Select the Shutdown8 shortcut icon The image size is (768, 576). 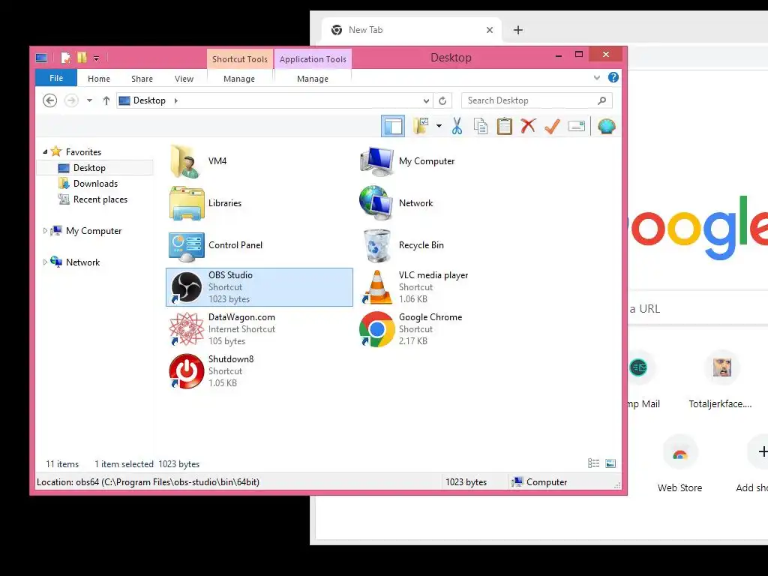coord(186,371)
